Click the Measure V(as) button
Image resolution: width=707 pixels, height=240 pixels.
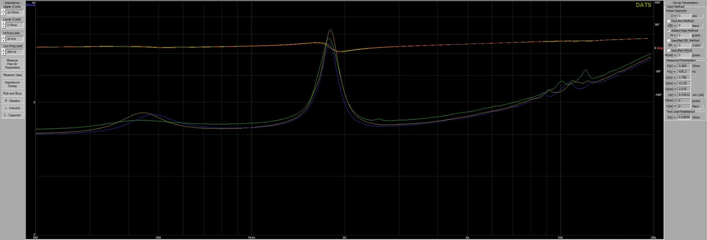(x=12, y=75)
